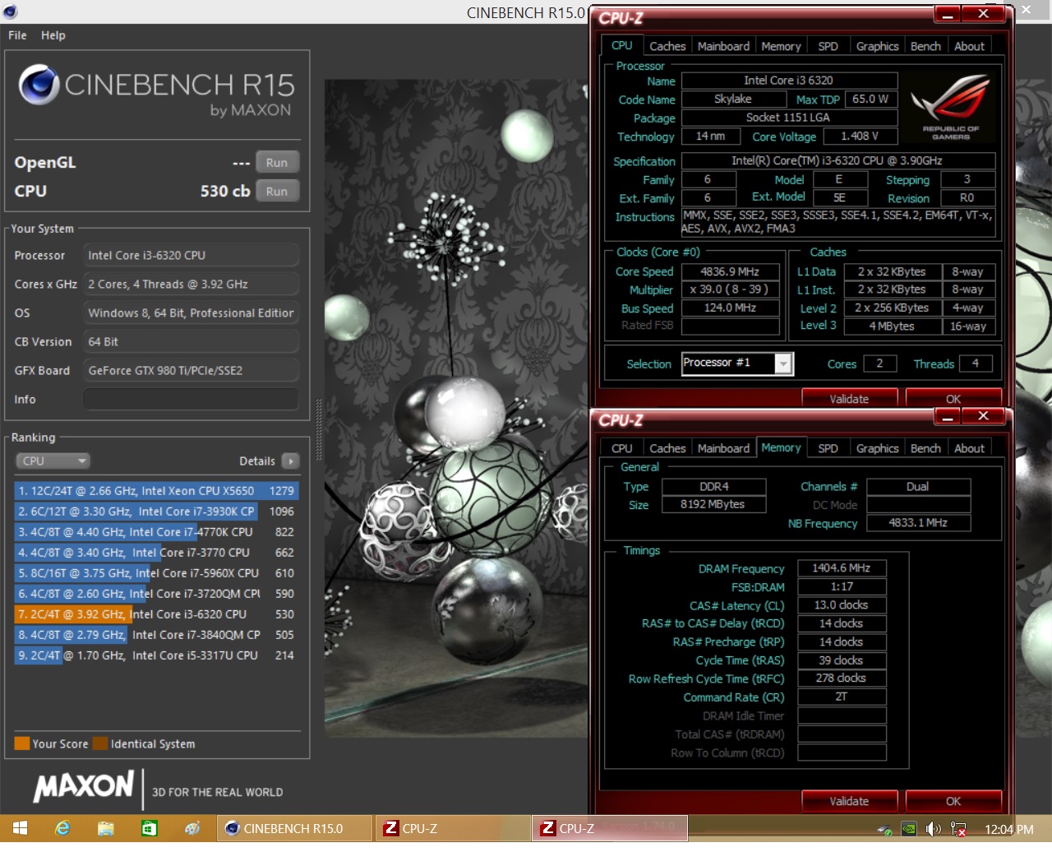Switch to Caches tab in upper CPU-Z window
1052x852 pixels.
(x=667, y=47)
